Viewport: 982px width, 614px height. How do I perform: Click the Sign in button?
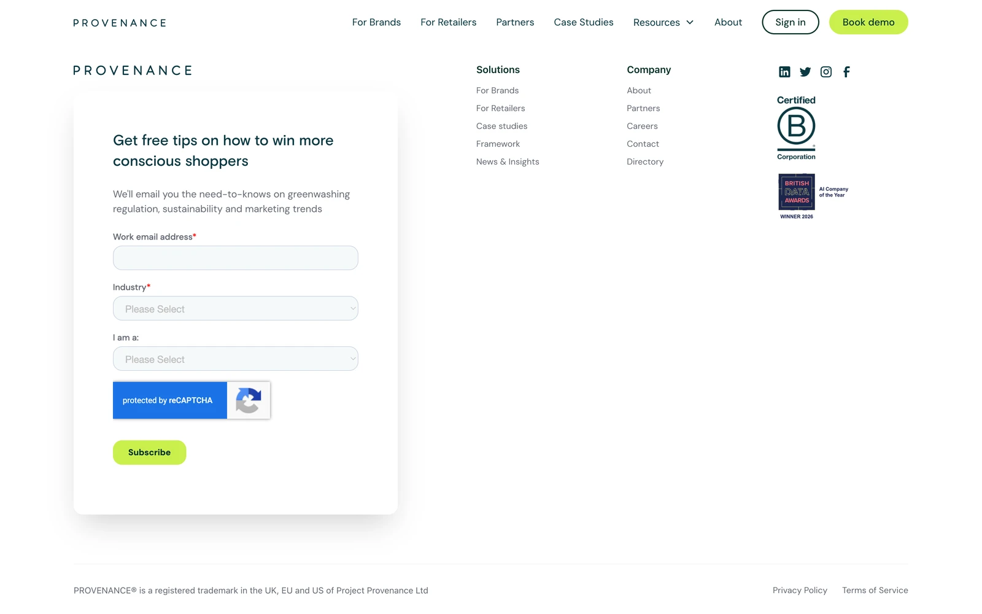791,22
